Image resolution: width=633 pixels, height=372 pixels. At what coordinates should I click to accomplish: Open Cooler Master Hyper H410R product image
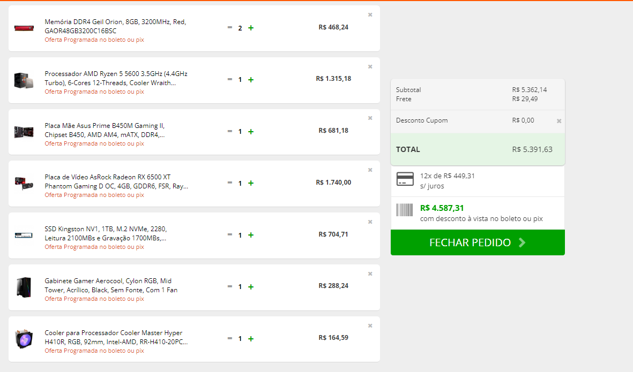tap(24, 339)
